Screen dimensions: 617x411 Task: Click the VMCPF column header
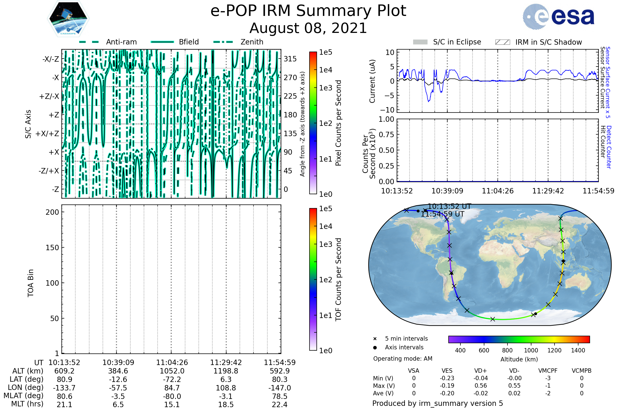click(x=548, y=371)
